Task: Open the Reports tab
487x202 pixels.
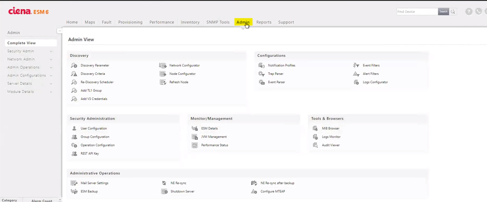Action: coord(264,23)
